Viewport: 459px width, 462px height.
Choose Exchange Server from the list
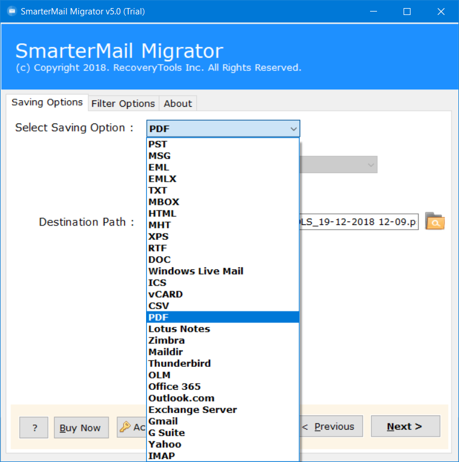(223, 410)
